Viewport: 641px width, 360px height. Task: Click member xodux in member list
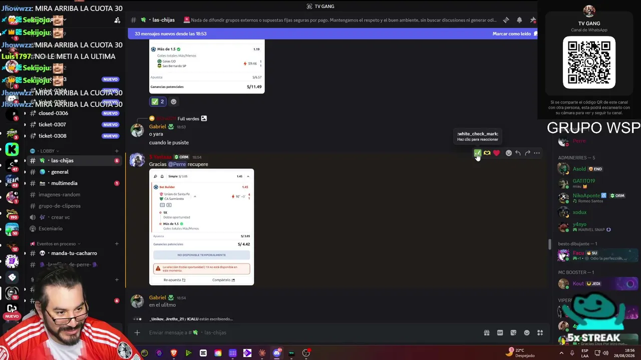(596, 212)
